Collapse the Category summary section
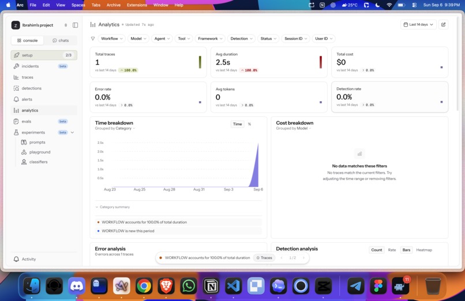Image resolution: width=465 pixels, height=301 pixels. pyautogui.click(x=112, y=207)
